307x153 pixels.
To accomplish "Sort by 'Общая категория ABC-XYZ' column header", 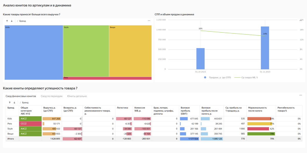I will pyautogui.click(x=30, y=111).
